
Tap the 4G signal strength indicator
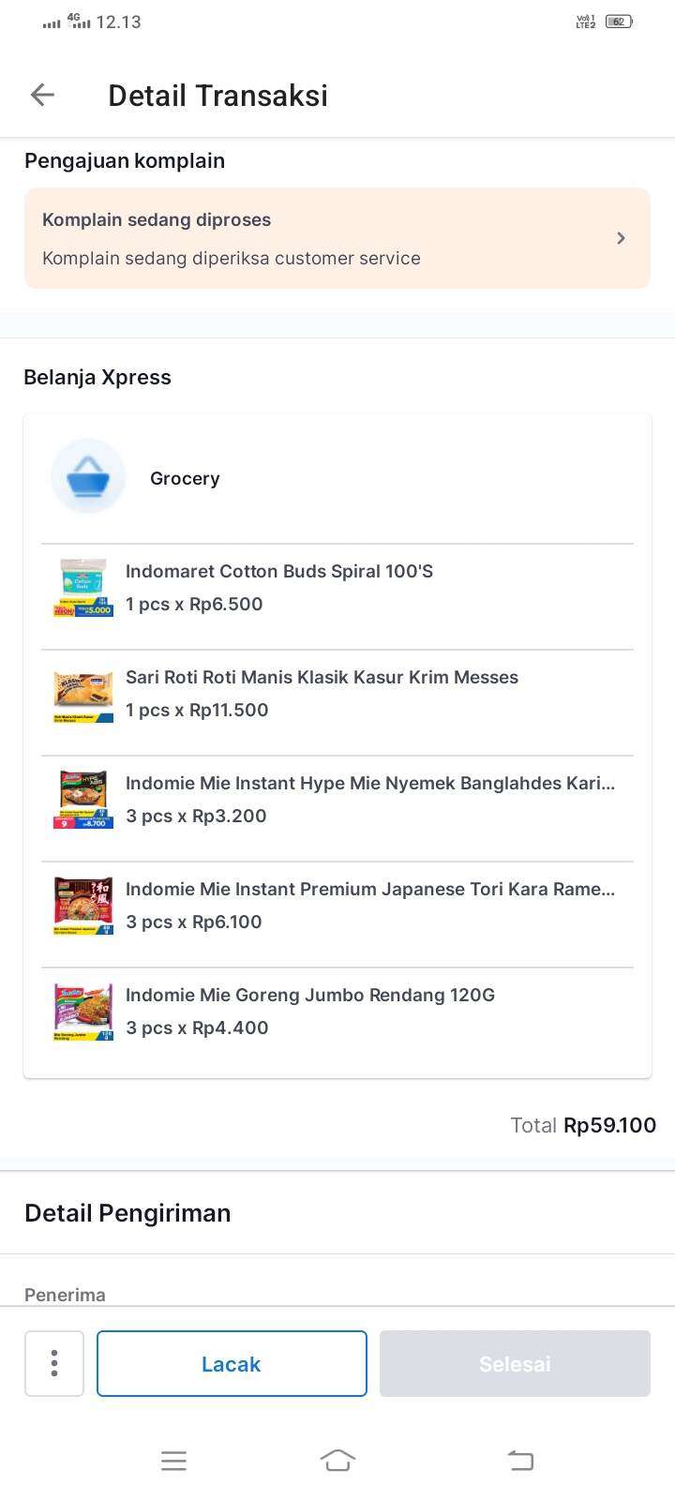click(81, 21)
